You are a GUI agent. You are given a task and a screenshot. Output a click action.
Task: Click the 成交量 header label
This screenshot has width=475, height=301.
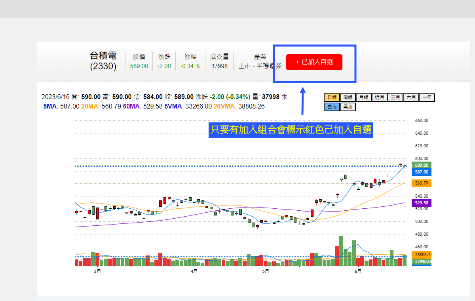pyautogui.click(x=219, y=57)
